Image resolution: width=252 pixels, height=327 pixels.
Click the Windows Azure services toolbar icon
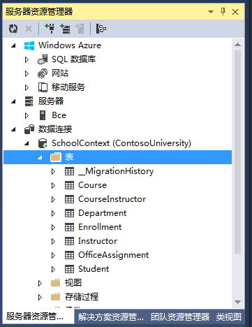[x=101, y=29]
